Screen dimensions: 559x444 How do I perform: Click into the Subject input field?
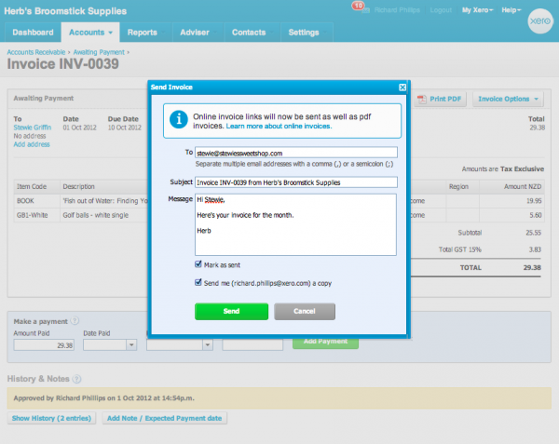296,182
